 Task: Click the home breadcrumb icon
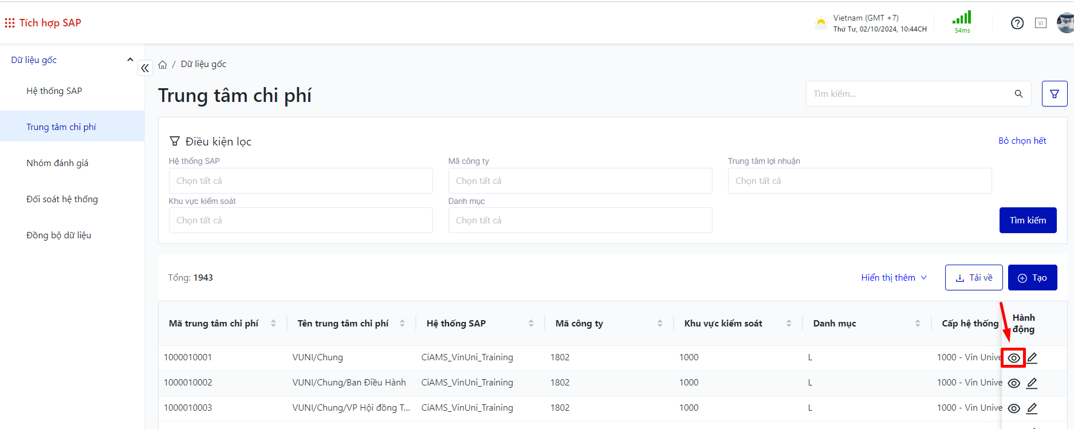(x=163, y=65)
